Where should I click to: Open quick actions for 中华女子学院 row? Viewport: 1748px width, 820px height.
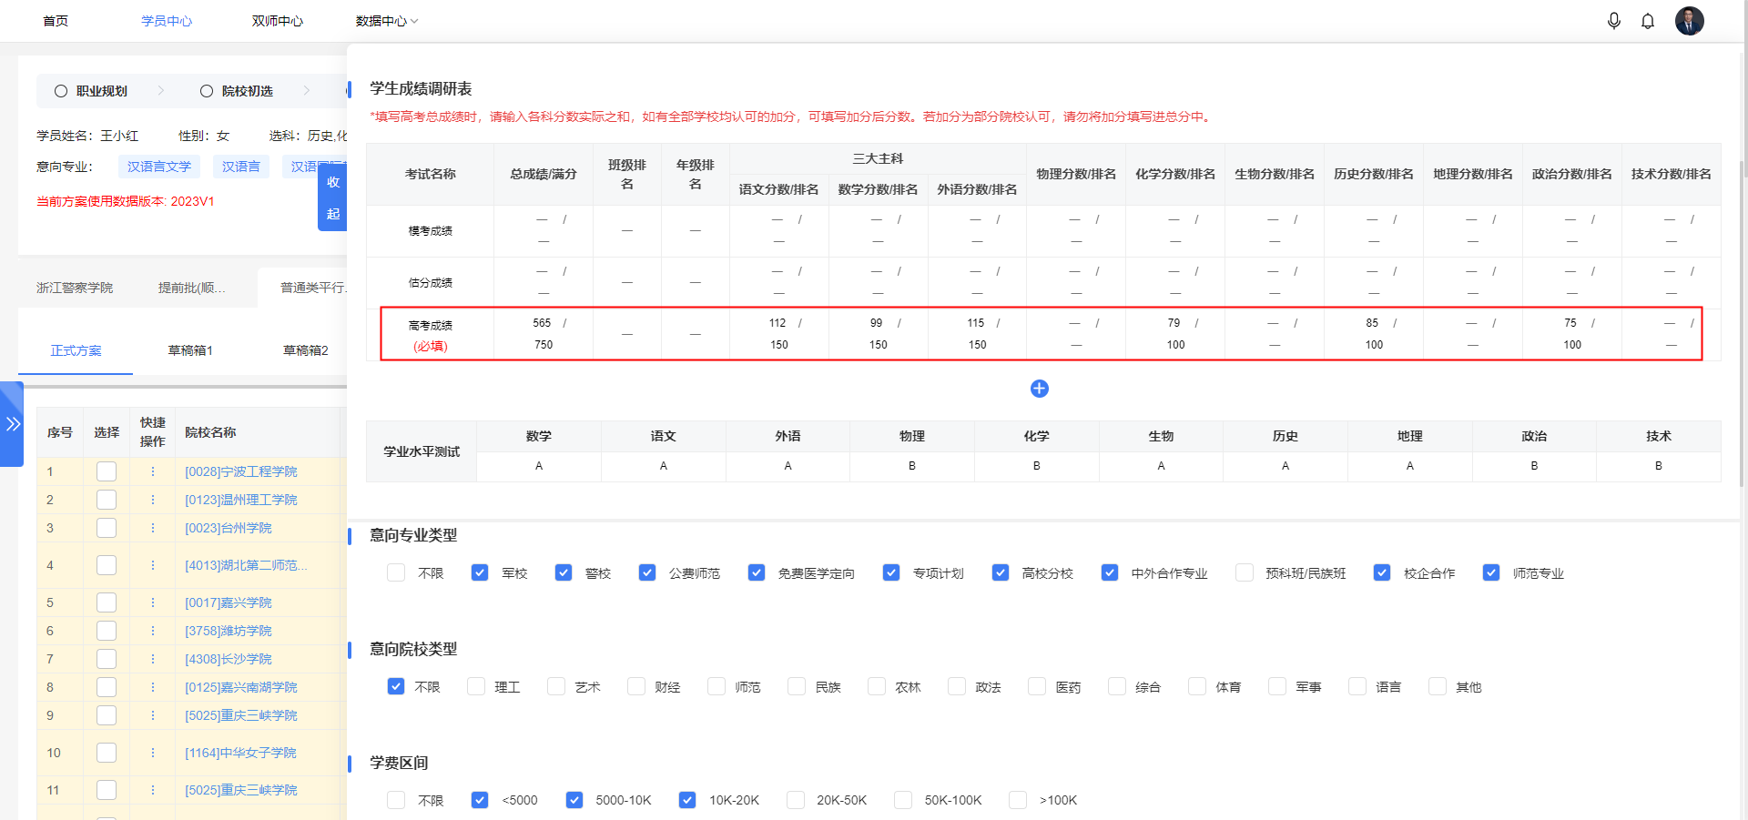[x=153, y=753]
